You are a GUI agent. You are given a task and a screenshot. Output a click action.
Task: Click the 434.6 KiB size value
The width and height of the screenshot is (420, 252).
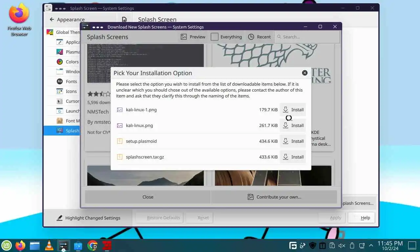point(268,141)
